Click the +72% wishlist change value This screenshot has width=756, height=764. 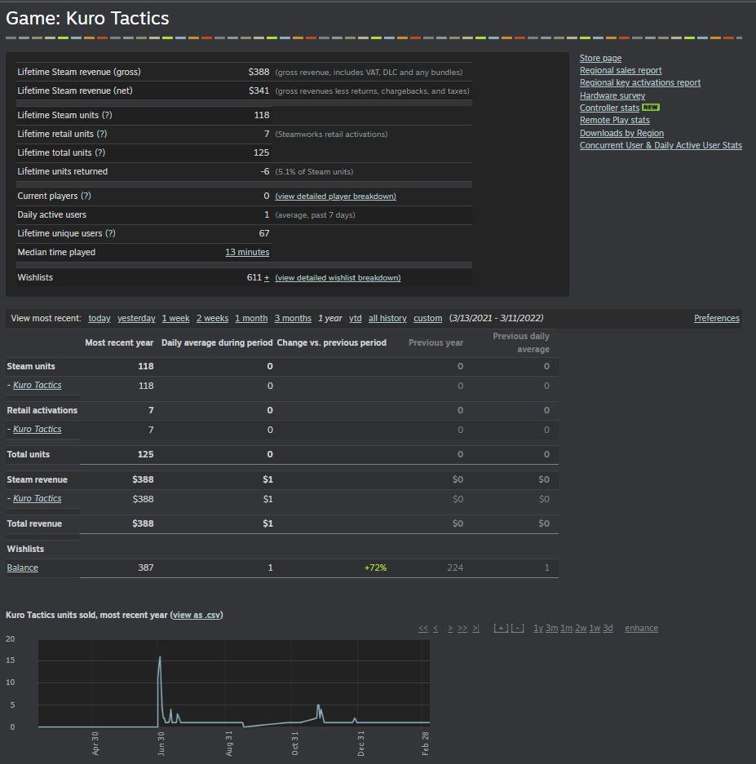click(x=375, y=567)
